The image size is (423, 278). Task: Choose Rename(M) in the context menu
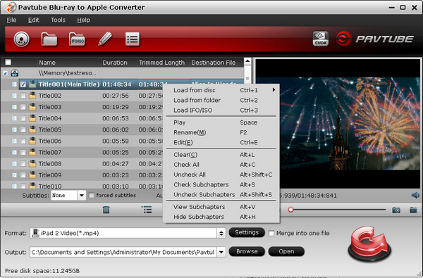(221, 132)
